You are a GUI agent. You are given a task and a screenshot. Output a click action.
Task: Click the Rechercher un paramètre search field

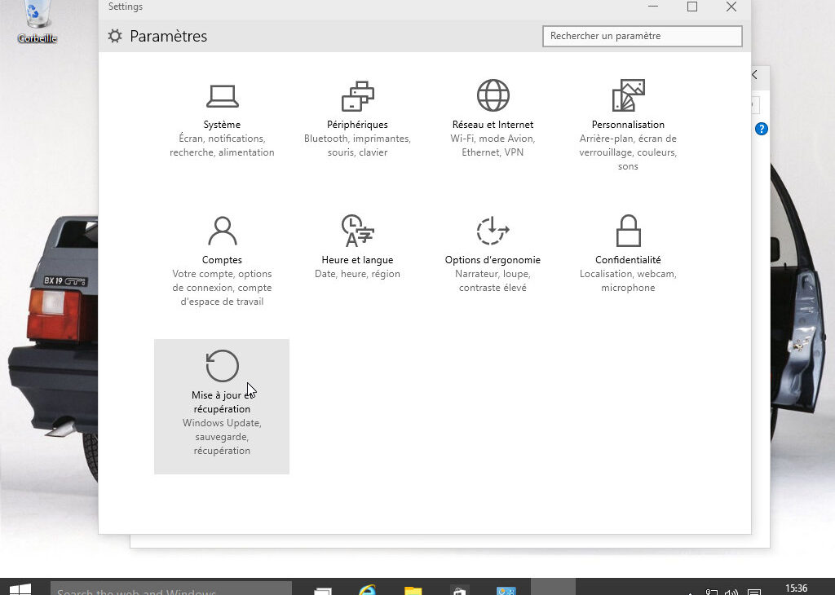tap(642, 36)
